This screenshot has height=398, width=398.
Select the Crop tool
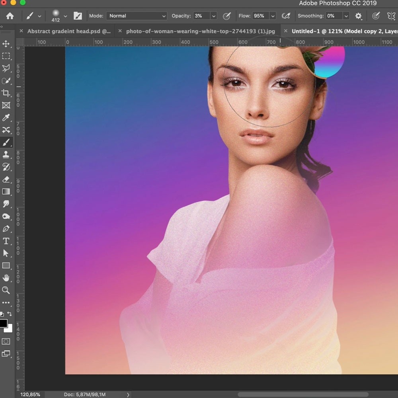[6, 93]
